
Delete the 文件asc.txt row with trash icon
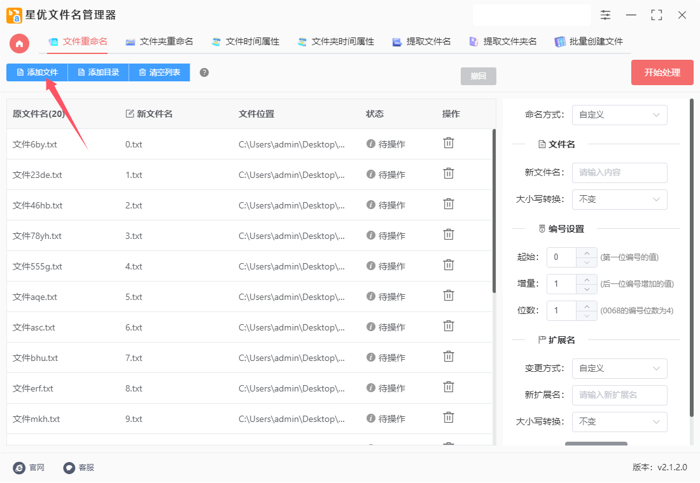pos(448,326)
